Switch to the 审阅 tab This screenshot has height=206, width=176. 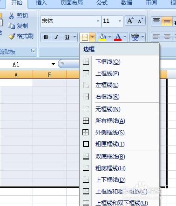click(x=151, y=3)
